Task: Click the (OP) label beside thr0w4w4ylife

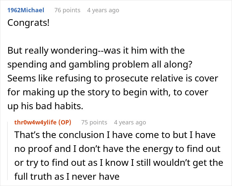Action: click(x=65, y=122)
